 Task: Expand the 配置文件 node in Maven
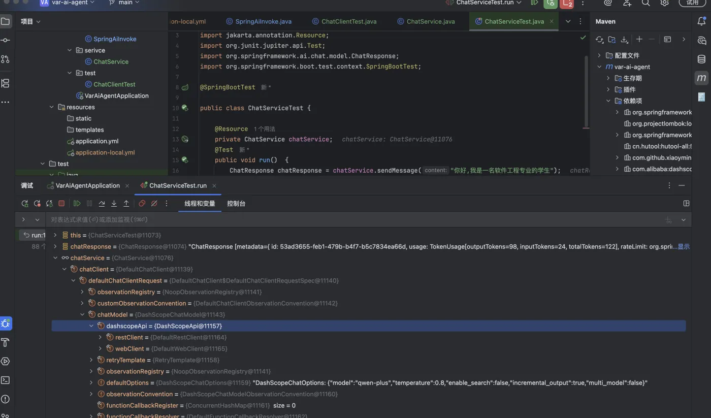pyautogui.click(x=599, y=55)
